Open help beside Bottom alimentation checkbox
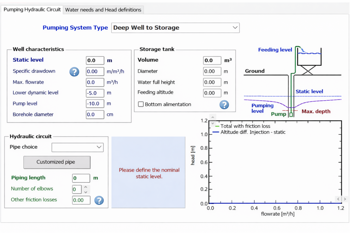This screenshot has height=233, width=350. pyautogui.click(x=224, y=105)
